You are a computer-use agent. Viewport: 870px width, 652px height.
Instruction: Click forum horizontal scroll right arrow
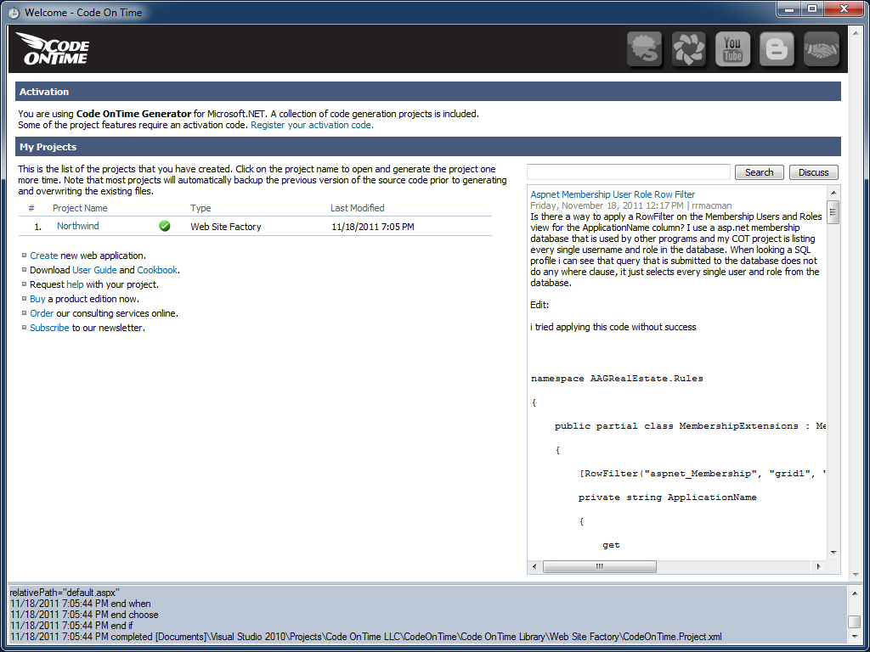click(818, 566)
